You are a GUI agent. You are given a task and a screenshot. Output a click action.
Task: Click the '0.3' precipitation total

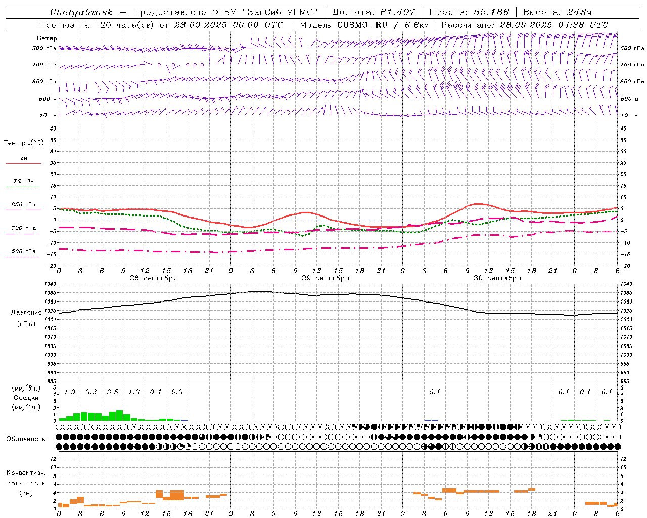click(x=177, y=392)
